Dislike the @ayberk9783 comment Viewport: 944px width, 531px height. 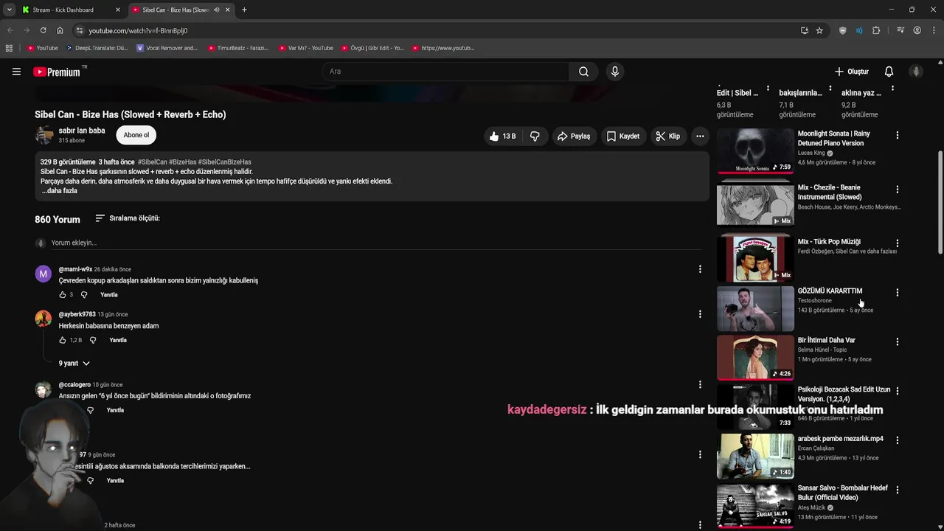(x=93, y=340)
